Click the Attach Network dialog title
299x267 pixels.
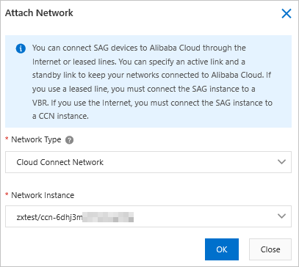(39, 13)
